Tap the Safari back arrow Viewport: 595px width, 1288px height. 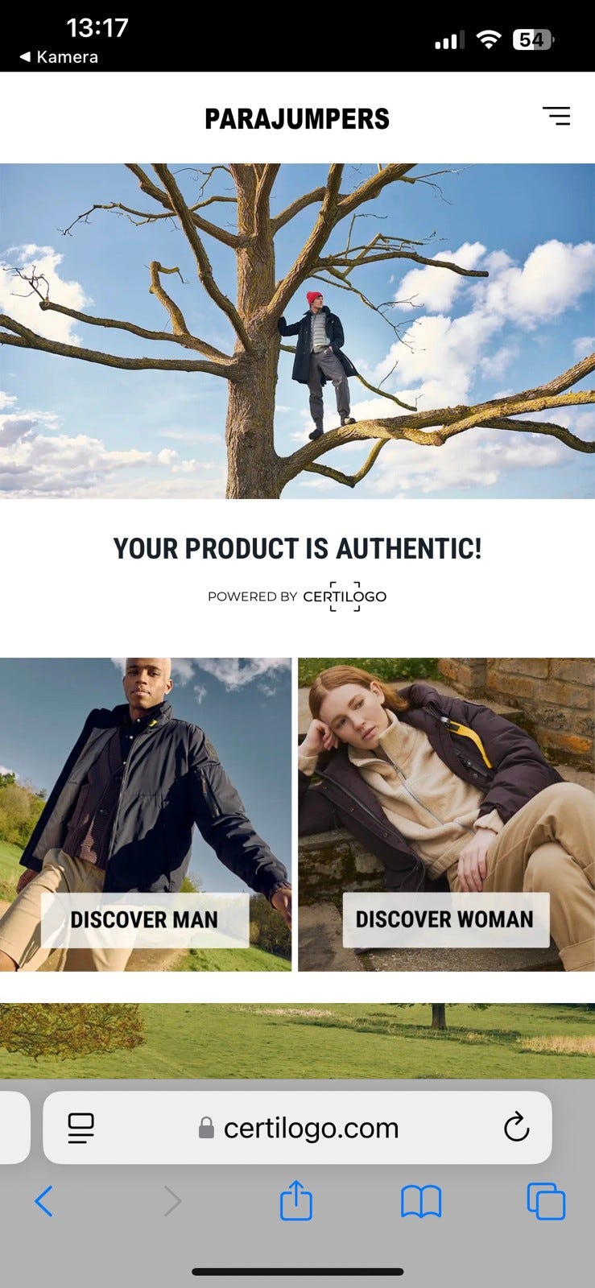point(44,1202)
